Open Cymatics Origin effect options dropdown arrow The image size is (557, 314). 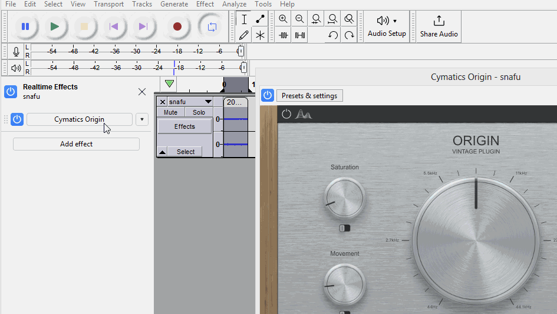[x=142, y=119]
